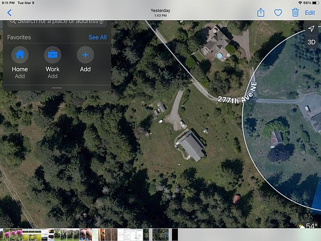
Task: Tap the See All favorites link
Action: coord(98,37)
